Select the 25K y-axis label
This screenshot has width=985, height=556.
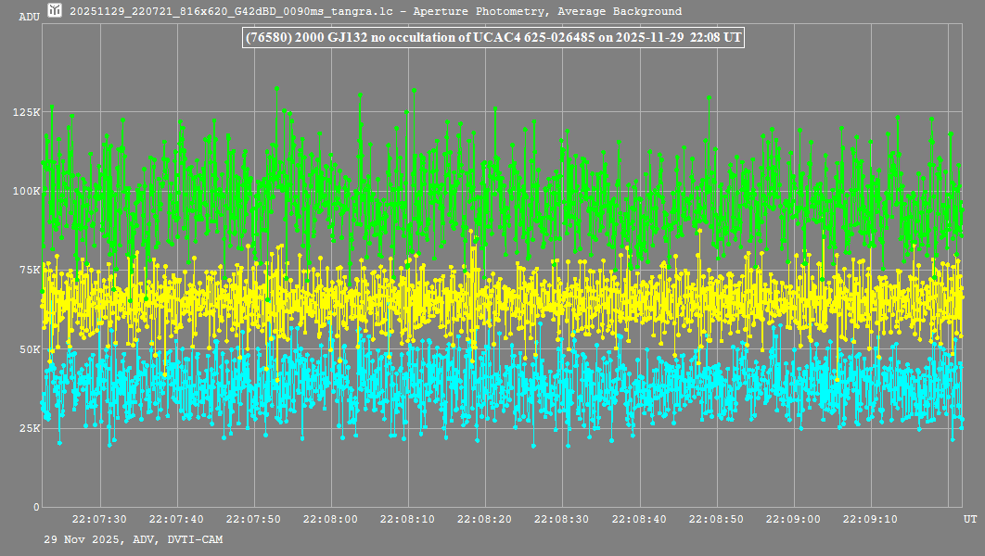[30, 428]
